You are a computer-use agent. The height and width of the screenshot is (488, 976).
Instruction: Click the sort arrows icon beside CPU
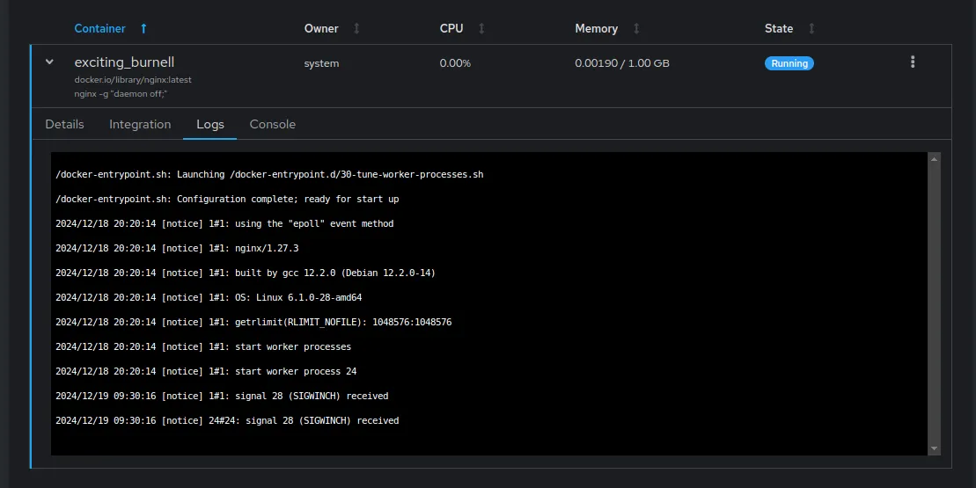pyautogui.click(x=481, y=29)
